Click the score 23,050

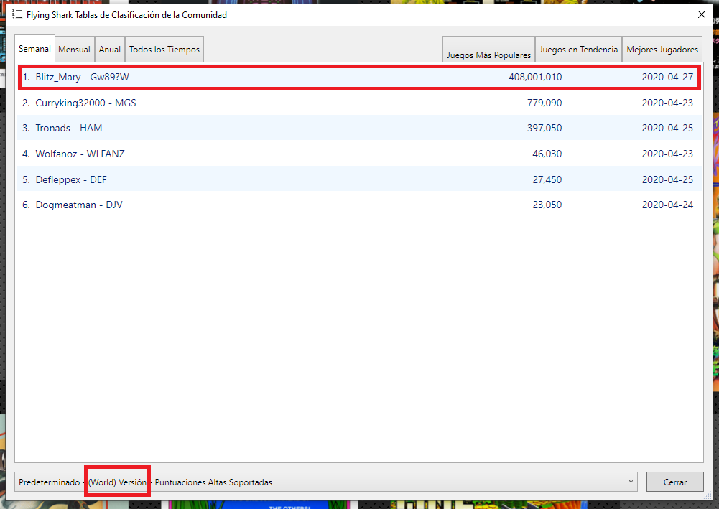coord(547,205)
